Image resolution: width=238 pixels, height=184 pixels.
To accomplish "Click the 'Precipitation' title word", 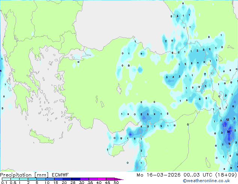I will tap(16, 175).
